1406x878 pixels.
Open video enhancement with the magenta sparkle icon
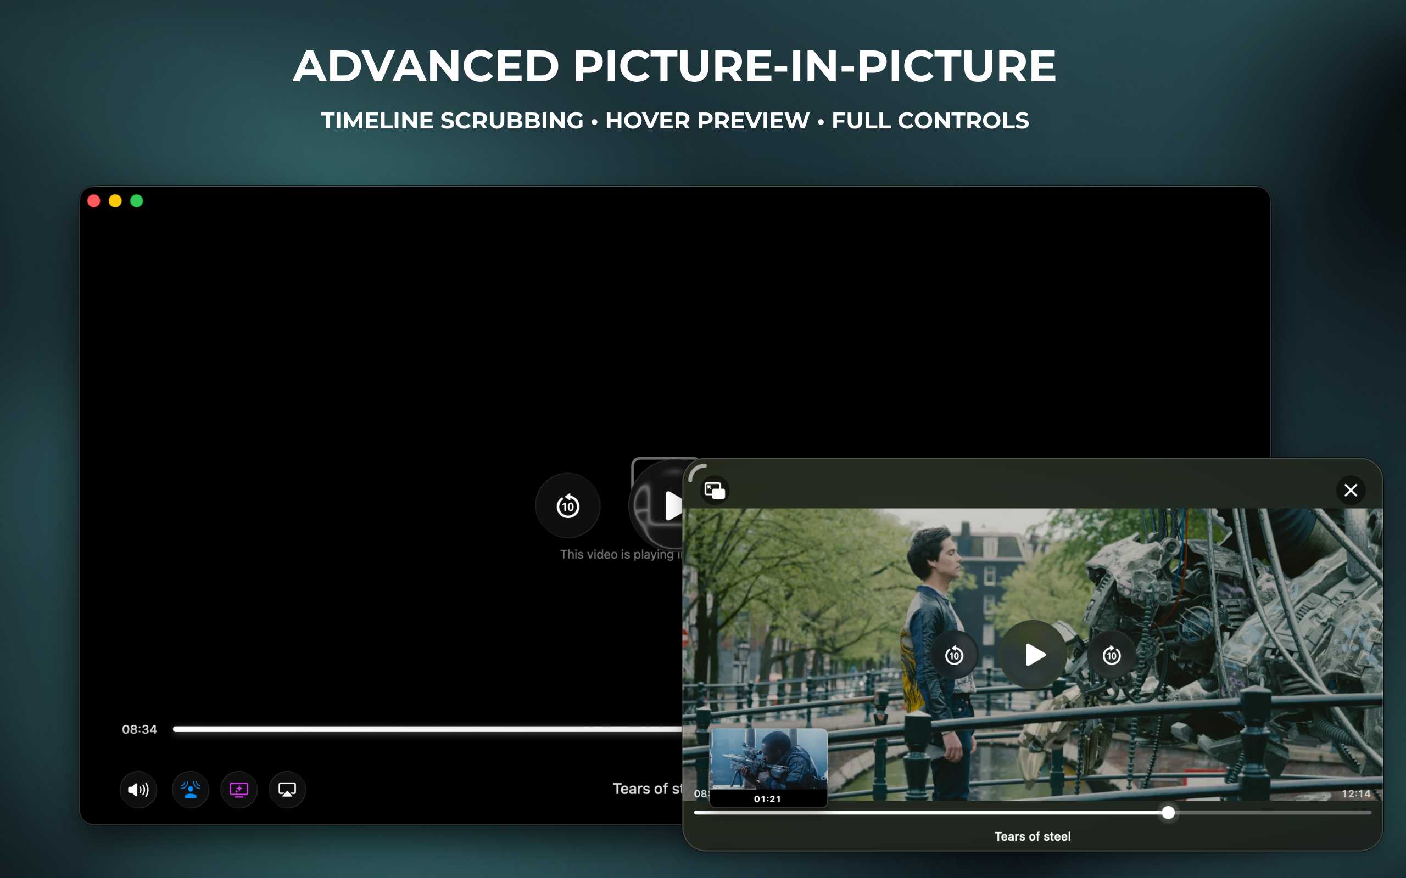pos(239,790)
